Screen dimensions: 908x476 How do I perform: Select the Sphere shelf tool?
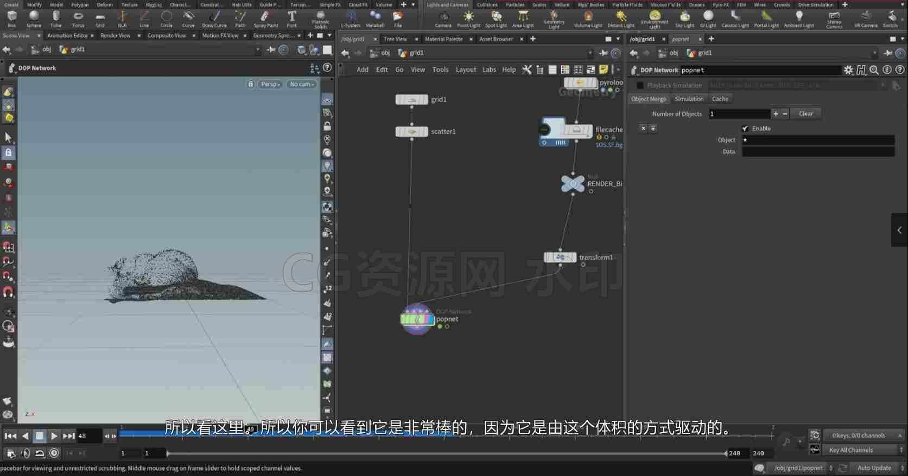[34, 18]
